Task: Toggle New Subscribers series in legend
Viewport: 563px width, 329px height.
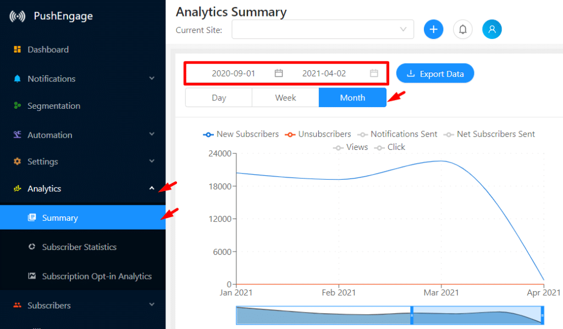Action: tap(241, 134)
